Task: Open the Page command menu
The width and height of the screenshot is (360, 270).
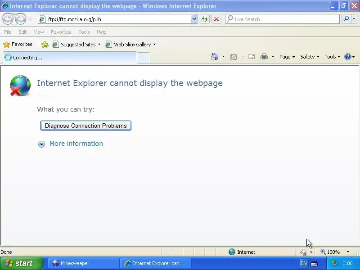Action: (287, 57)
